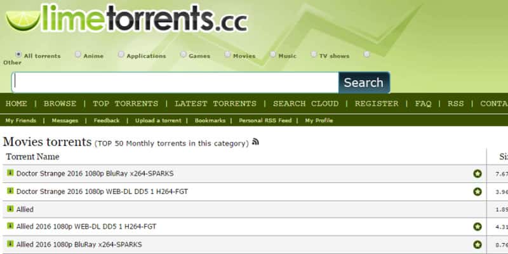Open the RSS menu item
This screenshot has height=254, width=508.
pos(455,104)
